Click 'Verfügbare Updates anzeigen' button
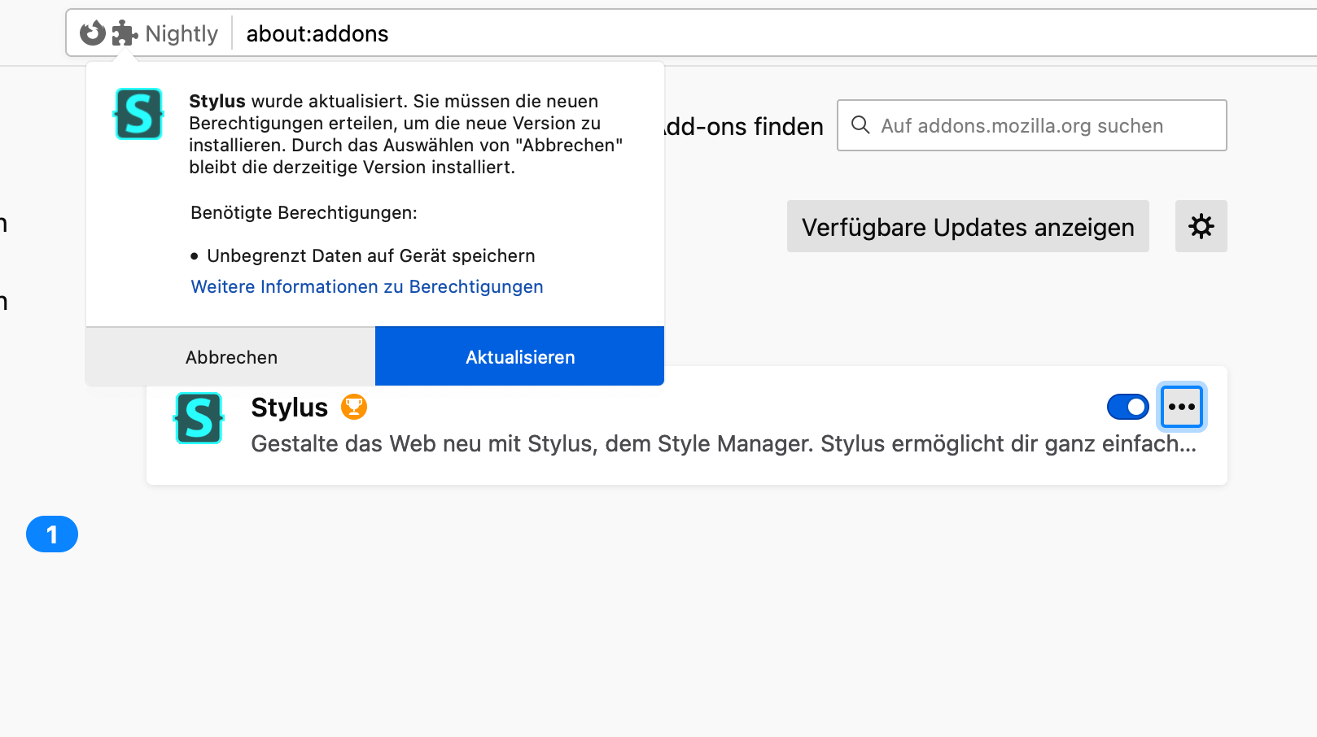 [x=968, y=227]
